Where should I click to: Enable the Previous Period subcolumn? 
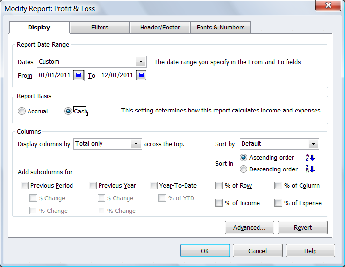[x=25, y=185]
